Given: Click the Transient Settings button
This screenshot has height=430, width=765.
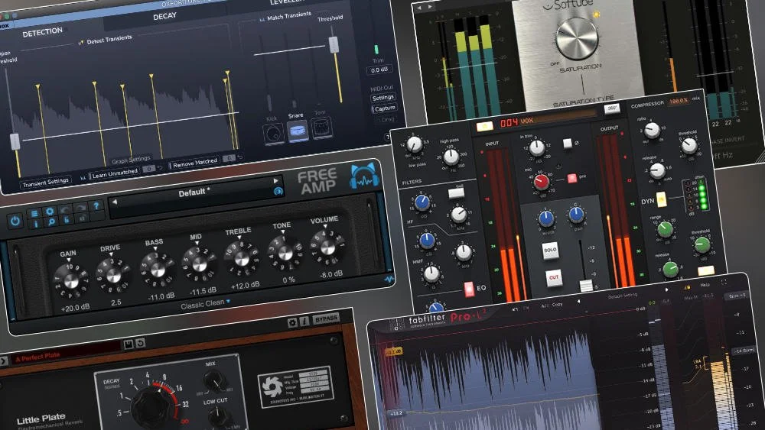Looking at the screenshot, I should pos(45,182).
